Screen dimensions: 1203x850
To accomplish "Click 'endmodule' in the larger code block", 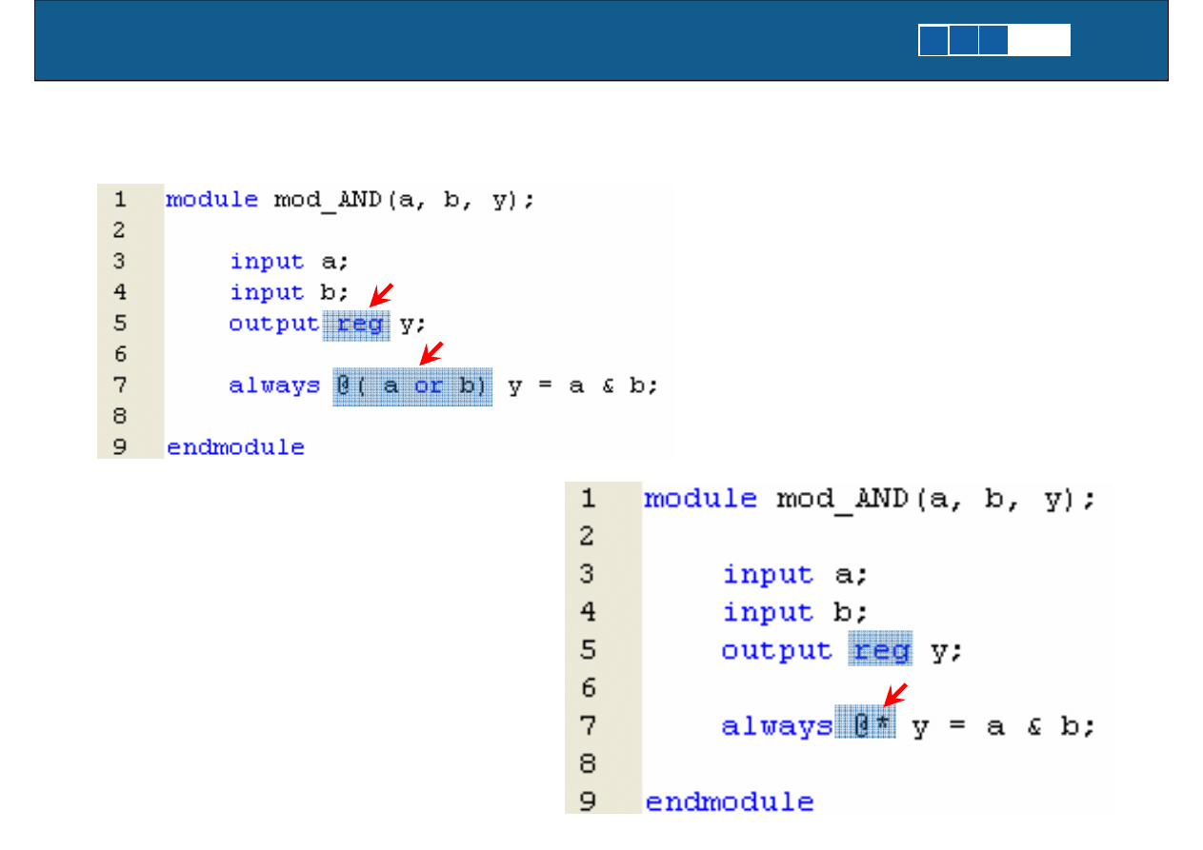I will click(x=729, y=801).
